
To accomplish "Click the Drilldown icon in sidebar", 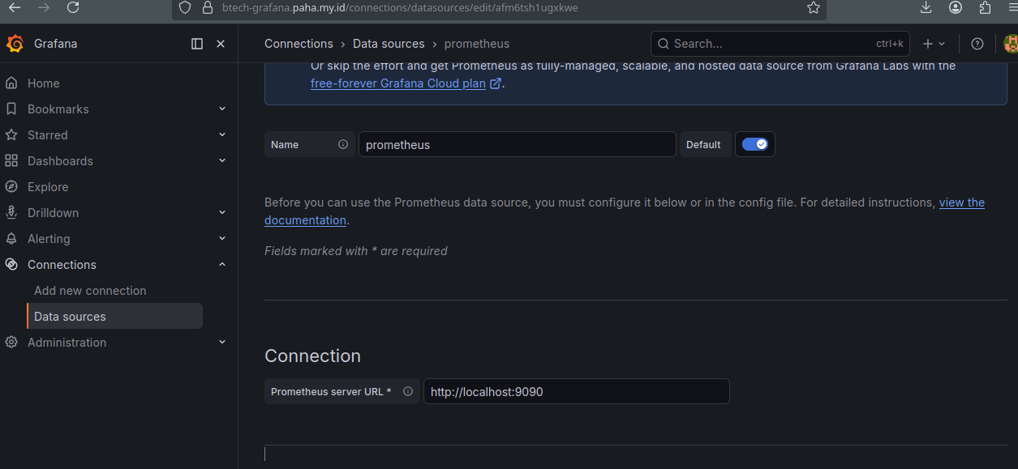I will [11, 212].
